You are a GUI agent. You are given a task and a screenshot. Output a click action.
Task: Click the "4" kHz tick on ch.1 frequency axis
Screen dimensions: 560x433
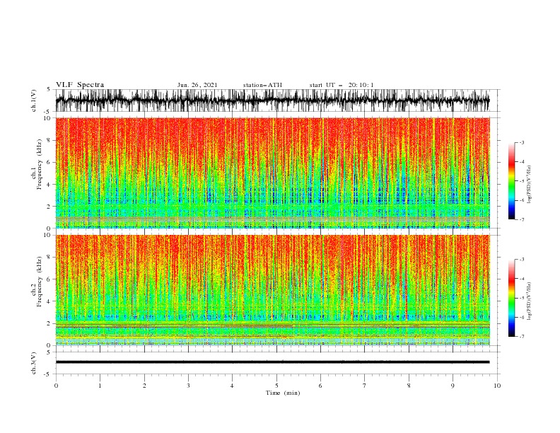click(x=49, y=185)
